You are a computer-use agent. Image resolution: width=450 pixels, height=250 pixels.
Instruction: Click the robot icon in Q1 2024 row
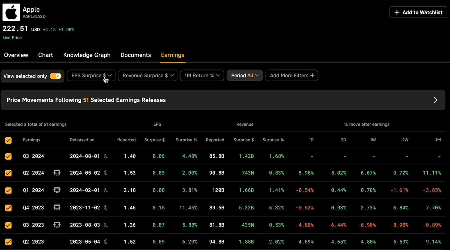[x=57, y=190]
